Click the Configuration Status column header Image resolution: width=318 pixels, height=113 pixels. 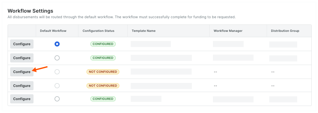(98, 31)
